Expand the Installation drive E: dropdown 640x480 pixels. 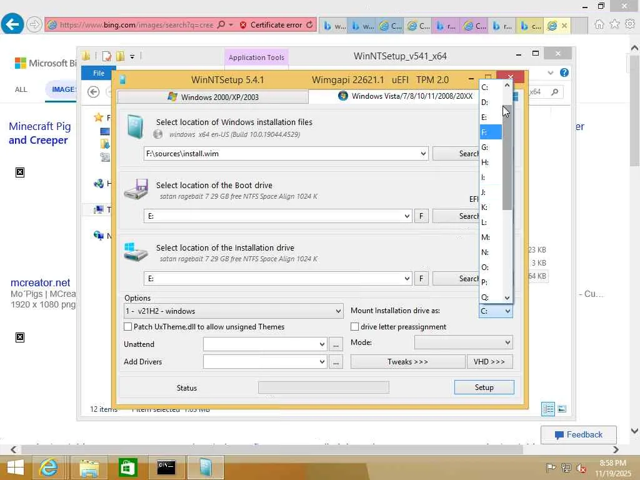click(x=406, y=279)
